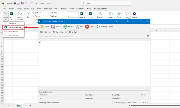
Task: Click Save As in the EShare dialog
Action: pyautogui.click(x=56, y=26)
